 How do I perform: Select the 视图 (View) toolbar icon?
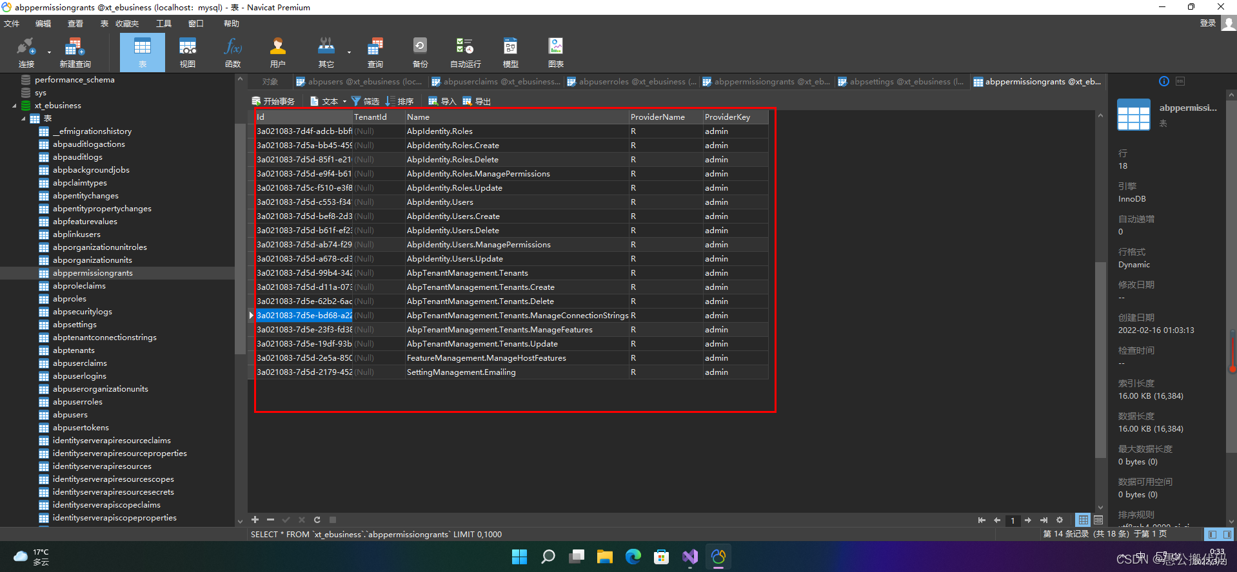click(x=188, y=52)
